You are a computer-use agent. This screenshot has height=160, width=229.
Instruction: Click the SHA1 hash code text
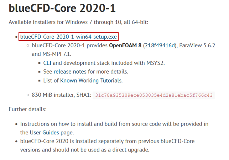pos(154,95)
